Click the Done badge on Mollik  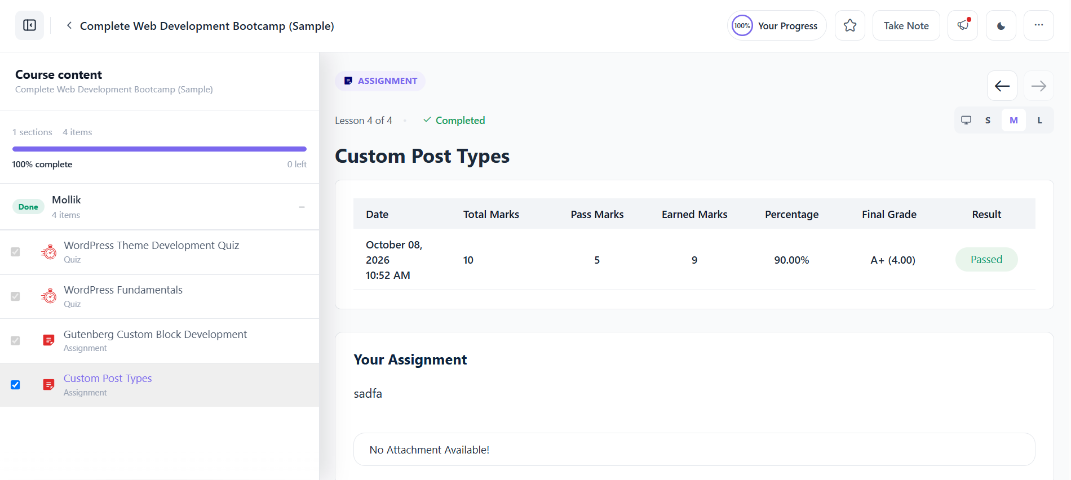coord(28,207)
